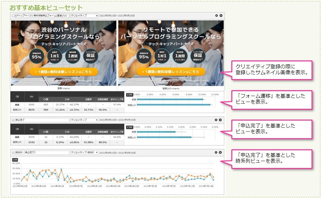Remove the 申込完了 view panel

pyautogui.click(x=220, y=120)
